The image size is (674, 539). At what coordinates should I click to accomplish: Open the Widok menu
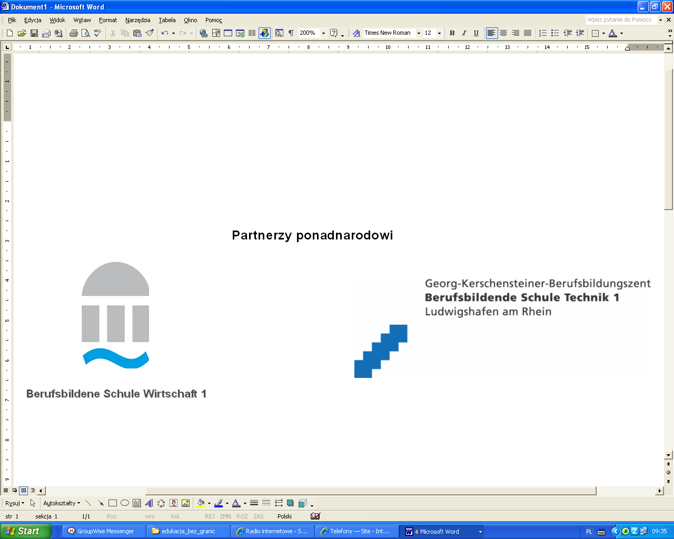(57, 20)
